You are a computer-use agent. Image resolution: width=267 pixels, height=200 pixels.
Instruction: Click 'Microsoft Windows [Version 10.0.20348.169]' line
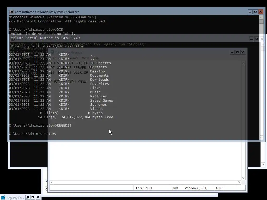coord(53,17)
